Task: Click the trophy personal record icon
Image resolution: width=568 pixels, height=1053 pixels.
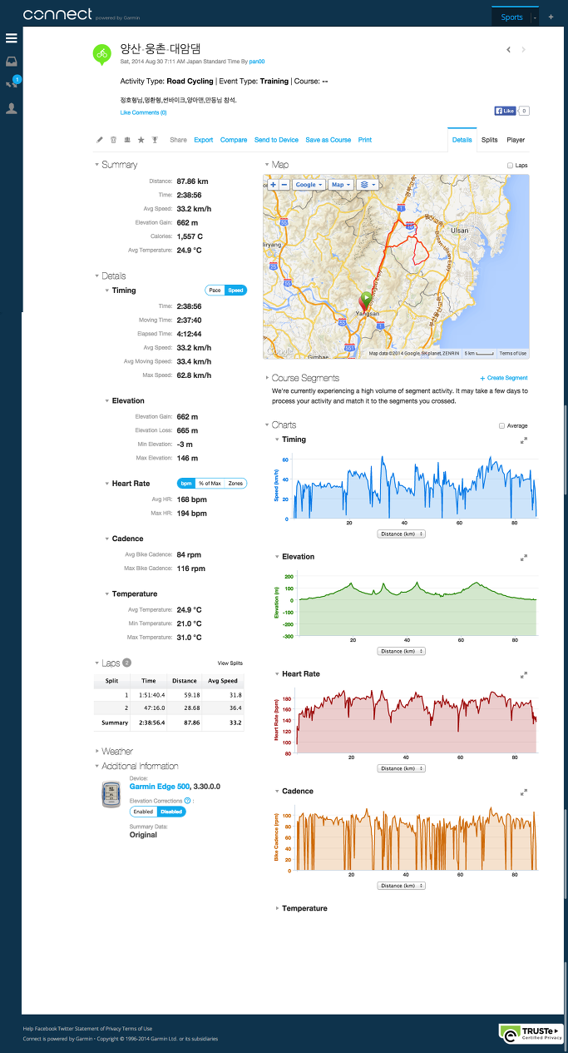Action: click(x=154, y=140)
